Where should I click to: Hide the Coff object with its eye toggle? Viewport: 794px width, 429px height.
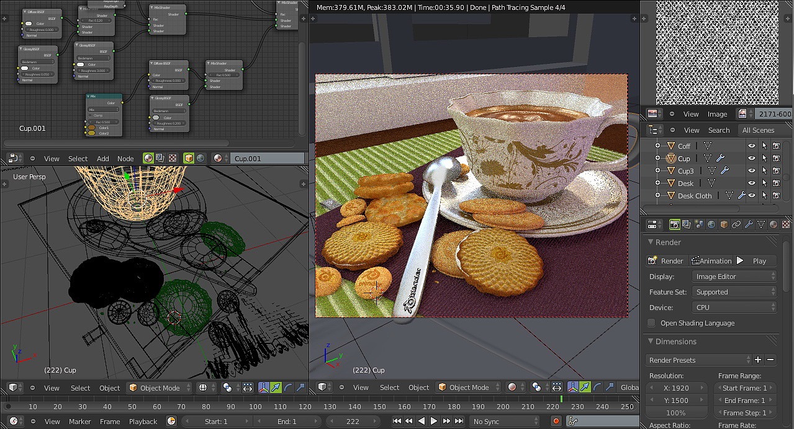click(x=752, y=146)
